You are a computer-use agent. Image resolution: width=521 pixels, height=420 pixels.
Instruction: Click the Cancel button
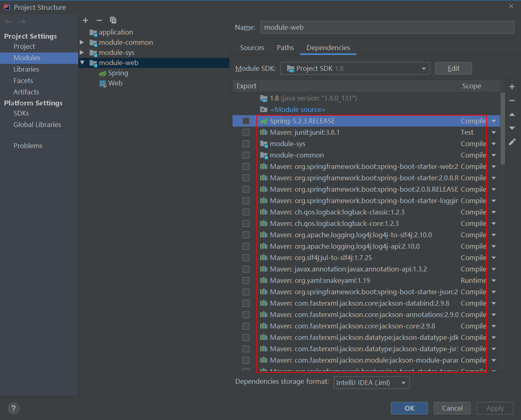[x=452, y=408]
